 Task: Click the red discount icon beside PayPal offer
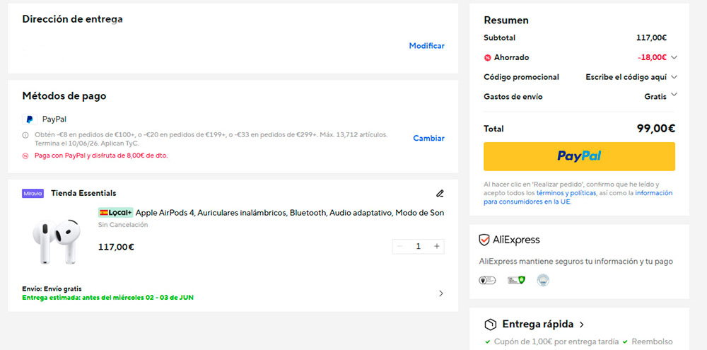coord(25,156)
